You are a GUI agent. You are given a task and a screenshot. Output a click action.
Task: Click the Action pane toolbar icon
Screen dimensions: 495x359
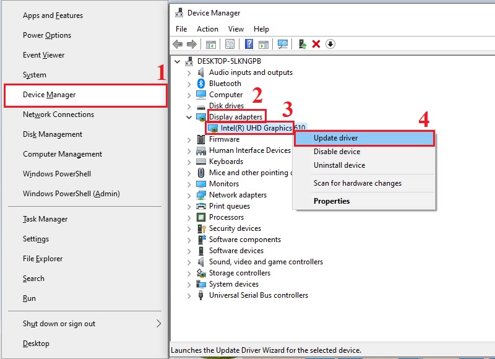pos(264,44)
